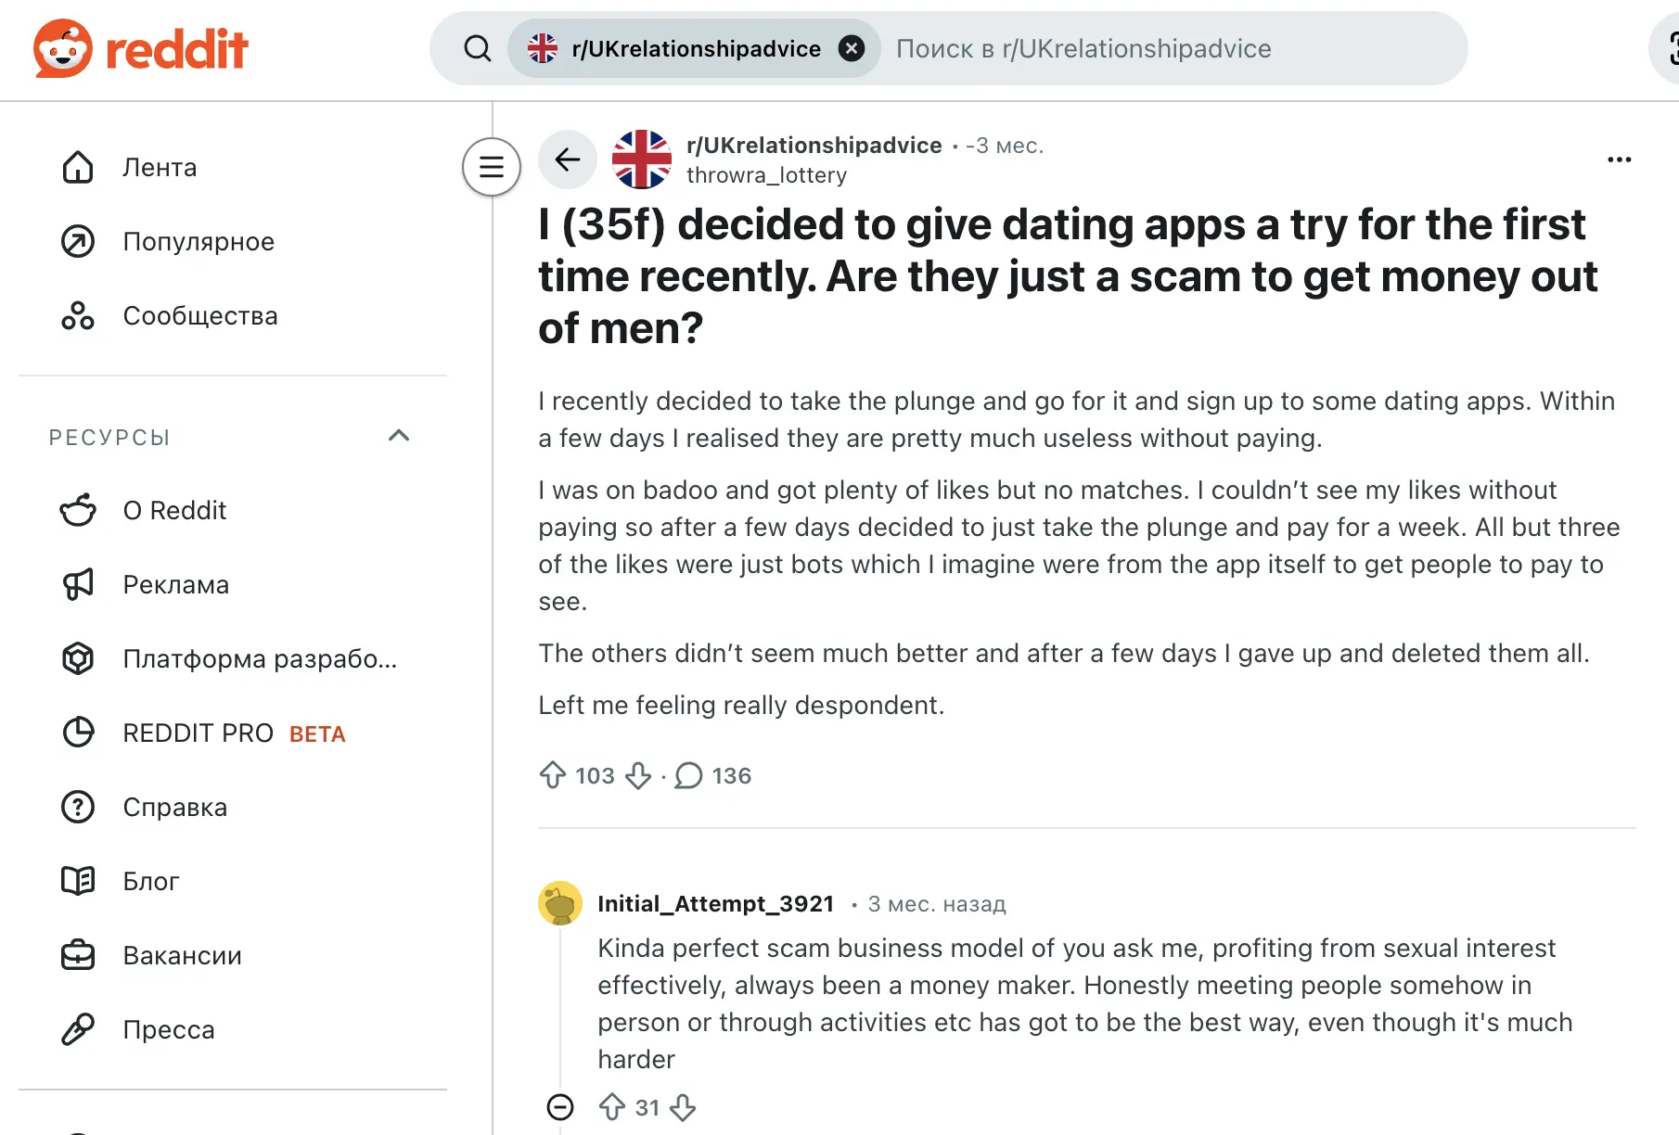Viewport: 1679px width, 1135px height.
Task: Upvote the dating apps post
Action: coord(553,775)
